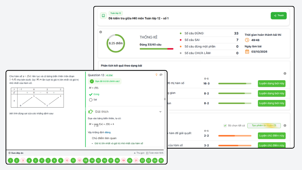Click the calendar icon next to 03/10/2026

[247, 52]
